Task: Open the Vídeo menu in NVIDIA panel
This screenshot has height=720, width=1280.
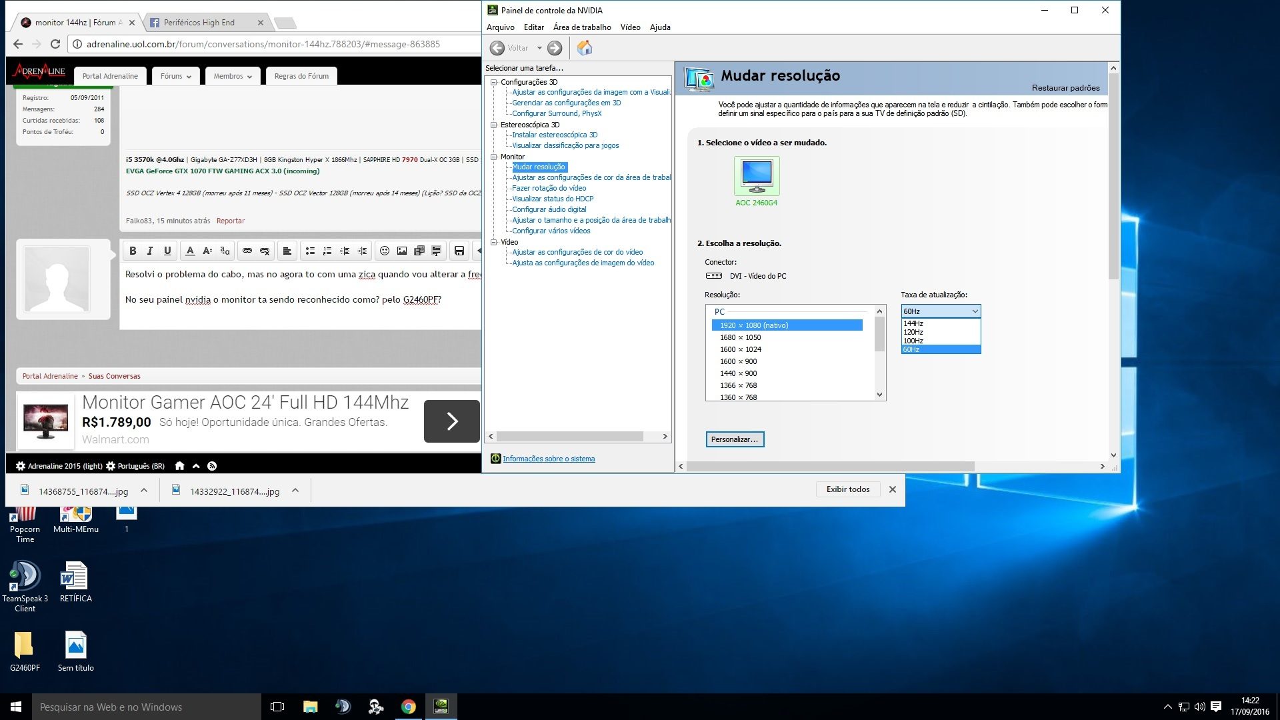Action: click(630, 27)
